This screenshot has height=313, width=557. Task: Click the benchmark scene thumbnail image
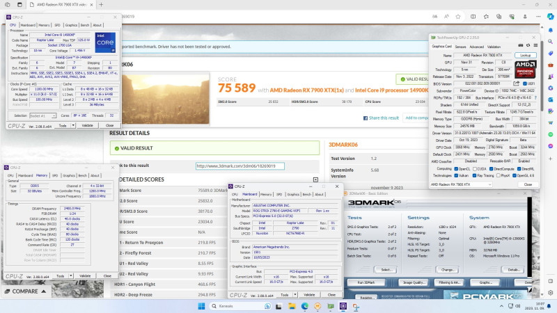(166, 99)
